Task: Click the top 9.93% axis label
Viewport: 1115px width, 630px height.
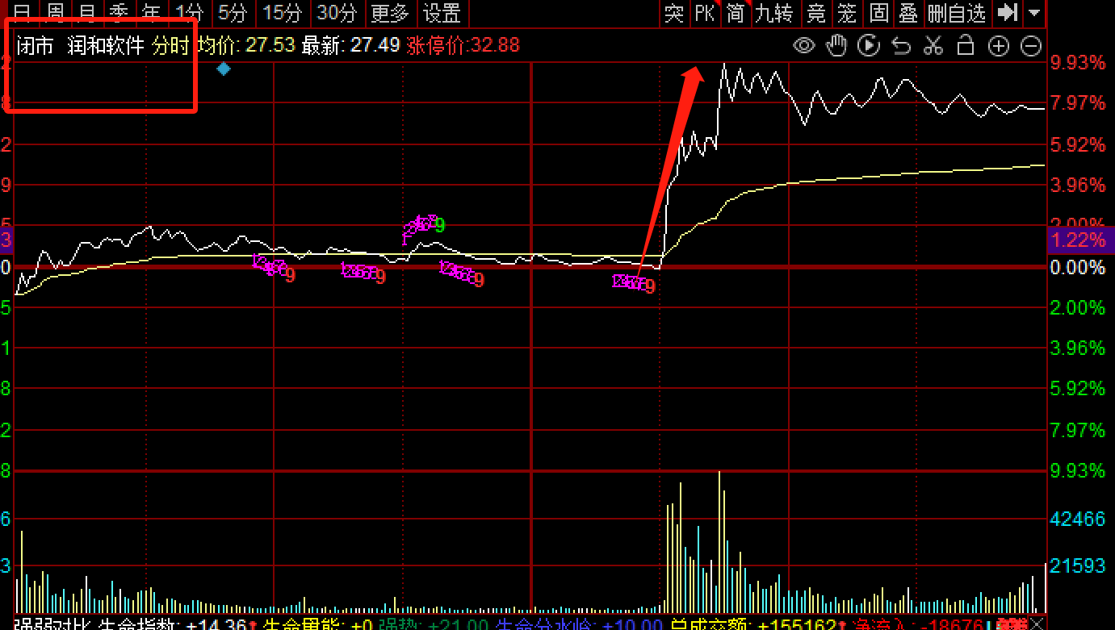Action: click(1078, 63)
